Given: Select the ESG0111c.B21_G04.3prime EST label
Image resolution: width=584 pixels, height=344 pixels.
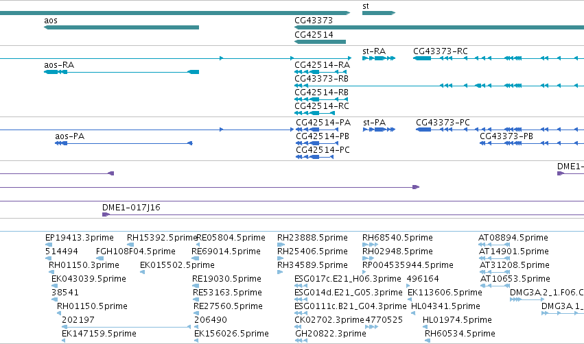Looking at the screenshot, I should 351,306.
